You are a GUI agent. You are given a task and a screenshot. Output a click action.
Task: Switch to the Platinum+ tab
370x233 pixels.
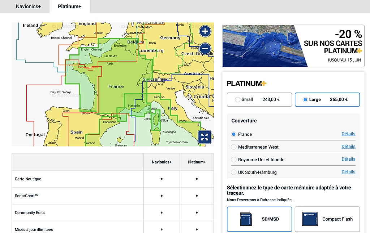(x=70, y=6)
